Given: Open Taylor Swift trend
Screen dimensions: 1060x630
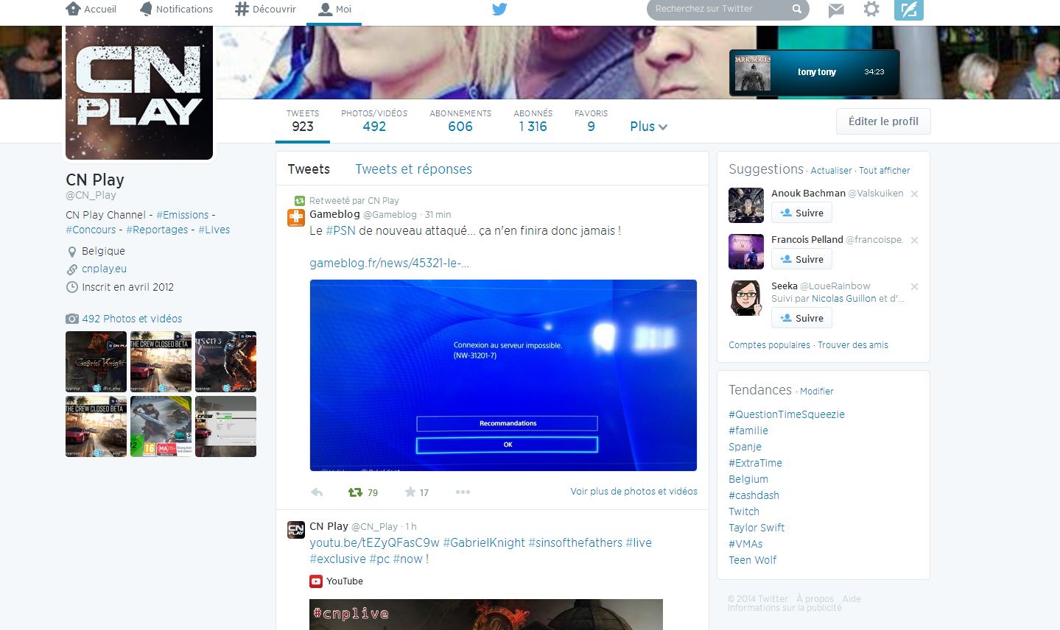Looking at the screenshot, I should tap(757, 528).
